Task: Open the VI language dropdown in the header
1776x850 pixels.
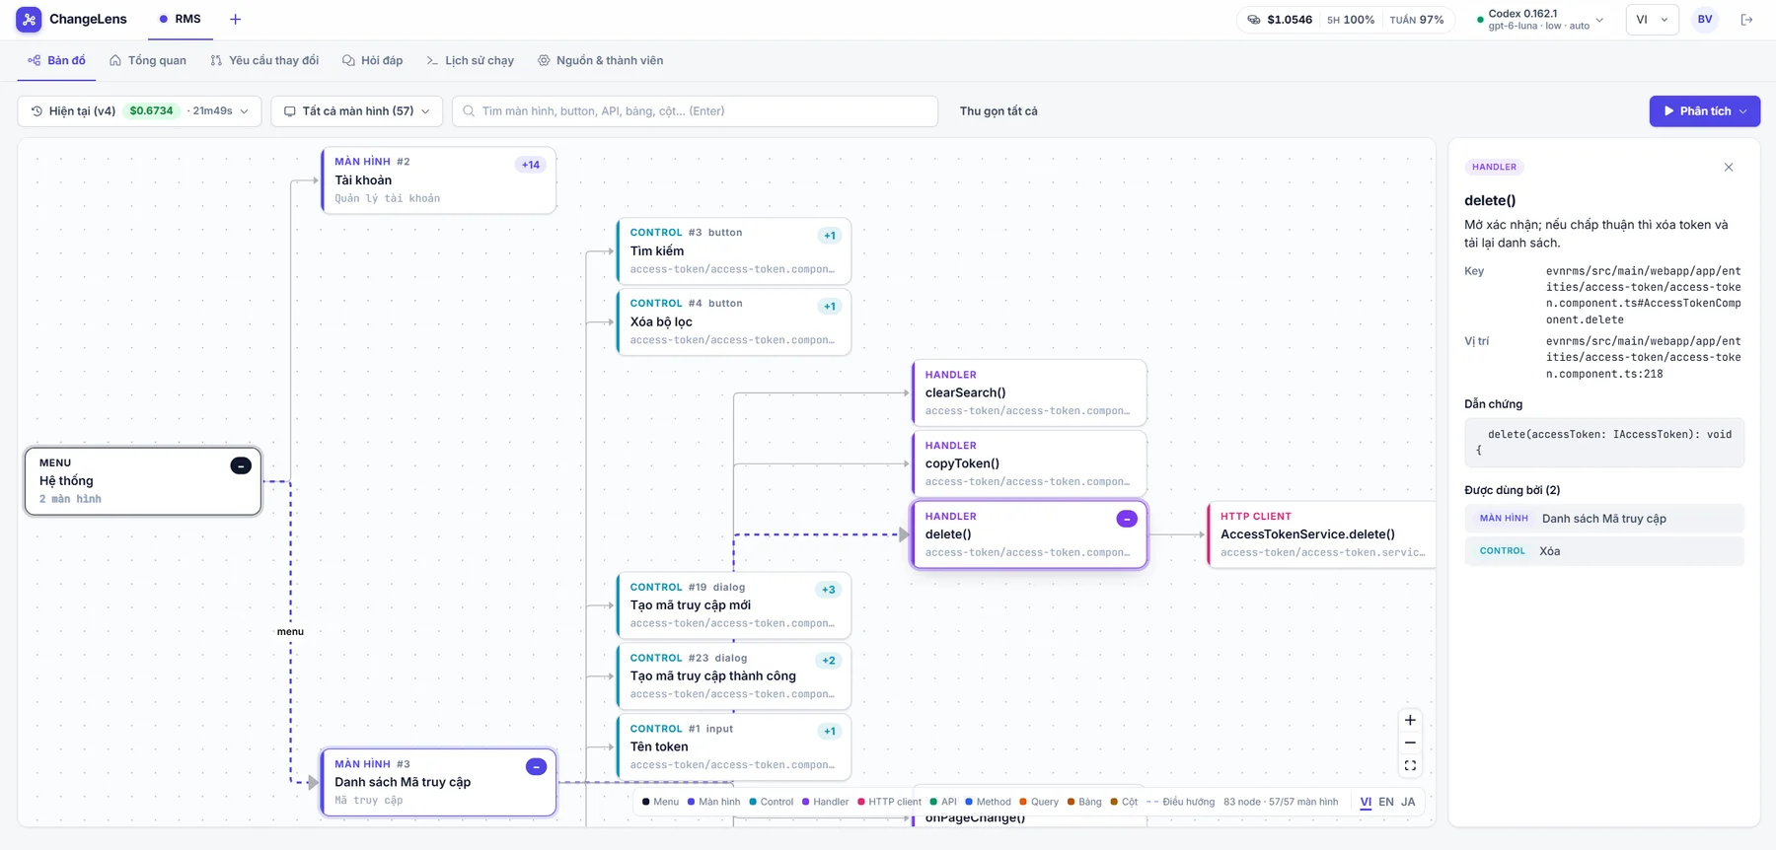Action: coord(1652,20)
